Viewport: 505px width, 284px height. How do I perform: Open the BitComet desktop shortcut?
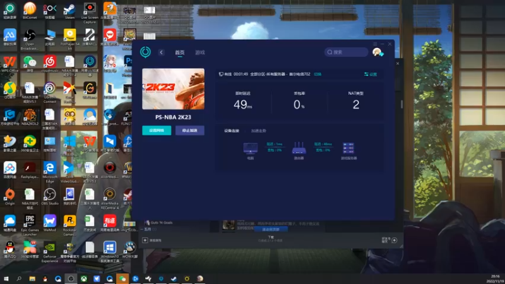pyautogui.click(x=30, y=11)
